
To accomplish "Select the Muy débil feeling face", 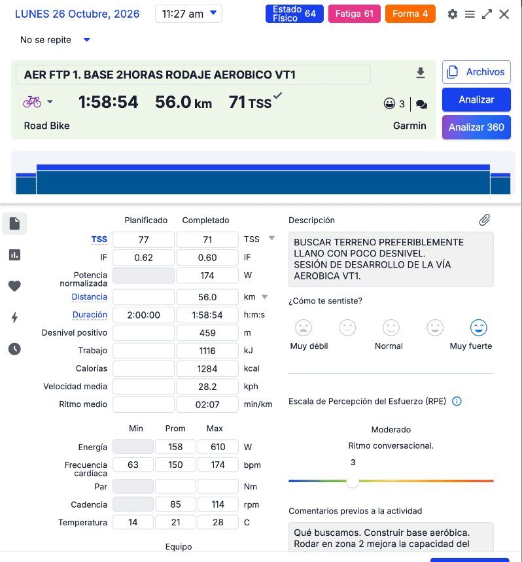I will [x=304, y=328].
